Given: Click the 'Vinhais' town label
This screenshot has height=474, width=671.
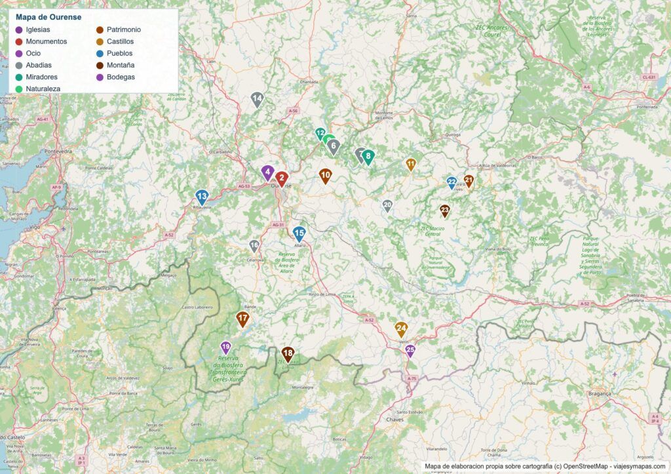Looking at the screenshot, I should coord(528,384).
